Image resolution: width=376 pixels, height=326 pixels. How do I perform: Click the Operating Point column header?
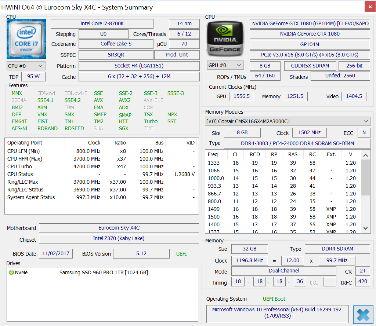coord(35,143)
